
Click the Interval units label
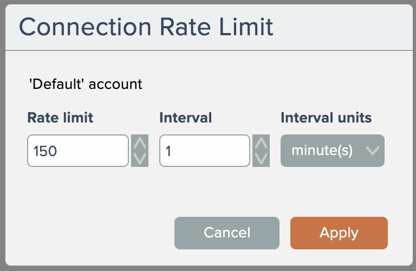pyautogui.click(x=326, y=117)
